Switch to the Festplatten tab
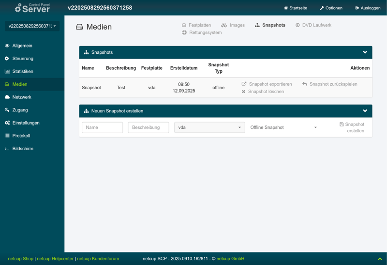The height and width of the screenshot is (265, 387). (196, 25)
